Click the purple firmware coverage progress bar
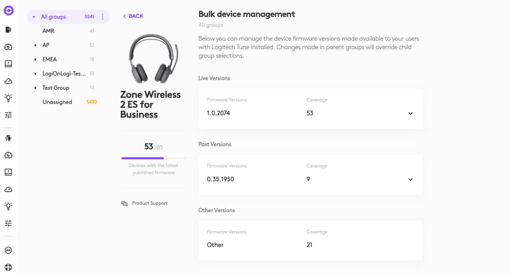Viewport: 511px width, 275px height. [x=143, y=158]
